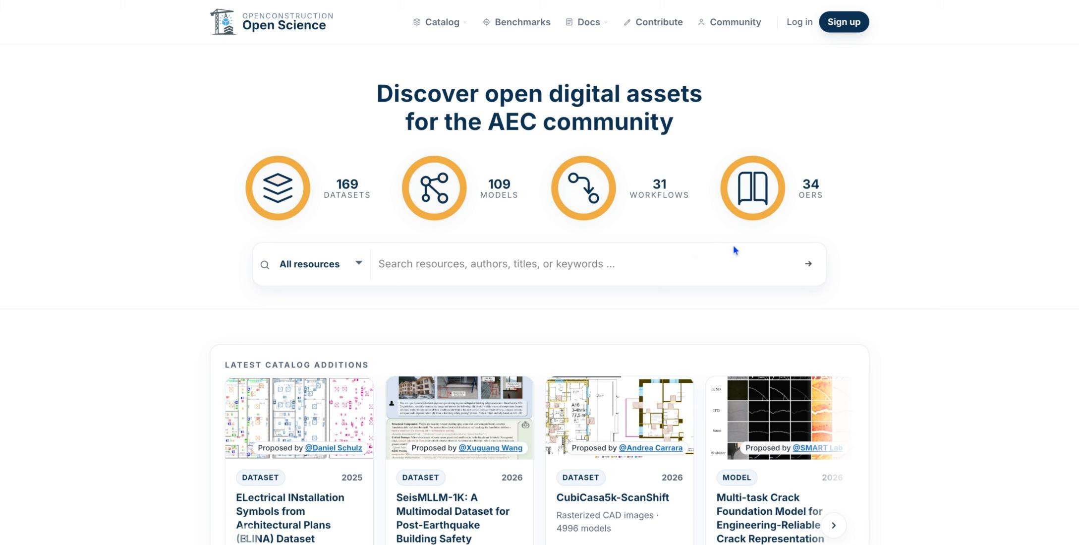The image size is (1079, 545).
Task: Select year 2026 on CubiCasa5k card
Action: pos(672,478)
